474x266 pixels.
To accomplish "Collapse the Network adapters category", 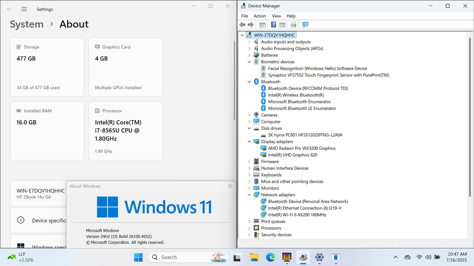I will click(249, 195).
